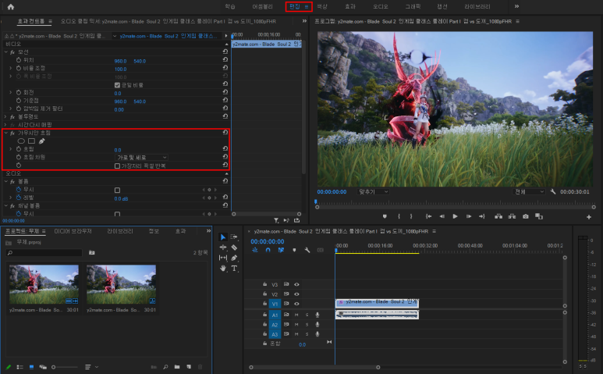603x374 pixels.
Task: Add marker in timeline panel
Action: 294,250
